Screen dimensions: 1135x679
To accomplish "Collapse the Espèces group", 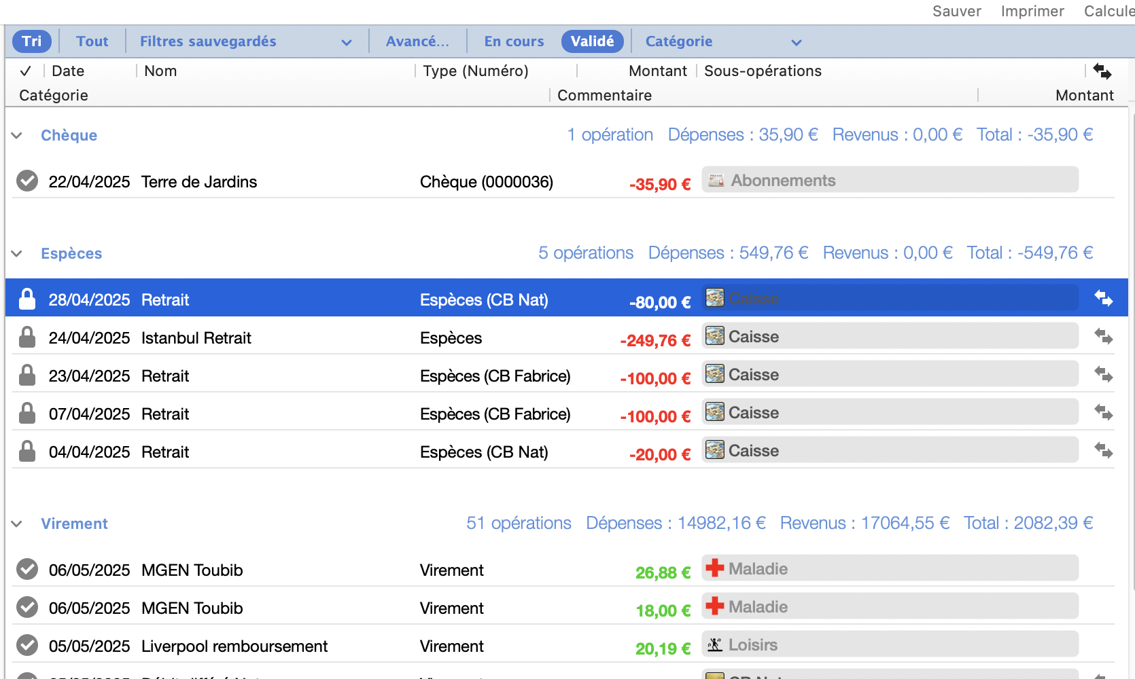I will point(17,254).
